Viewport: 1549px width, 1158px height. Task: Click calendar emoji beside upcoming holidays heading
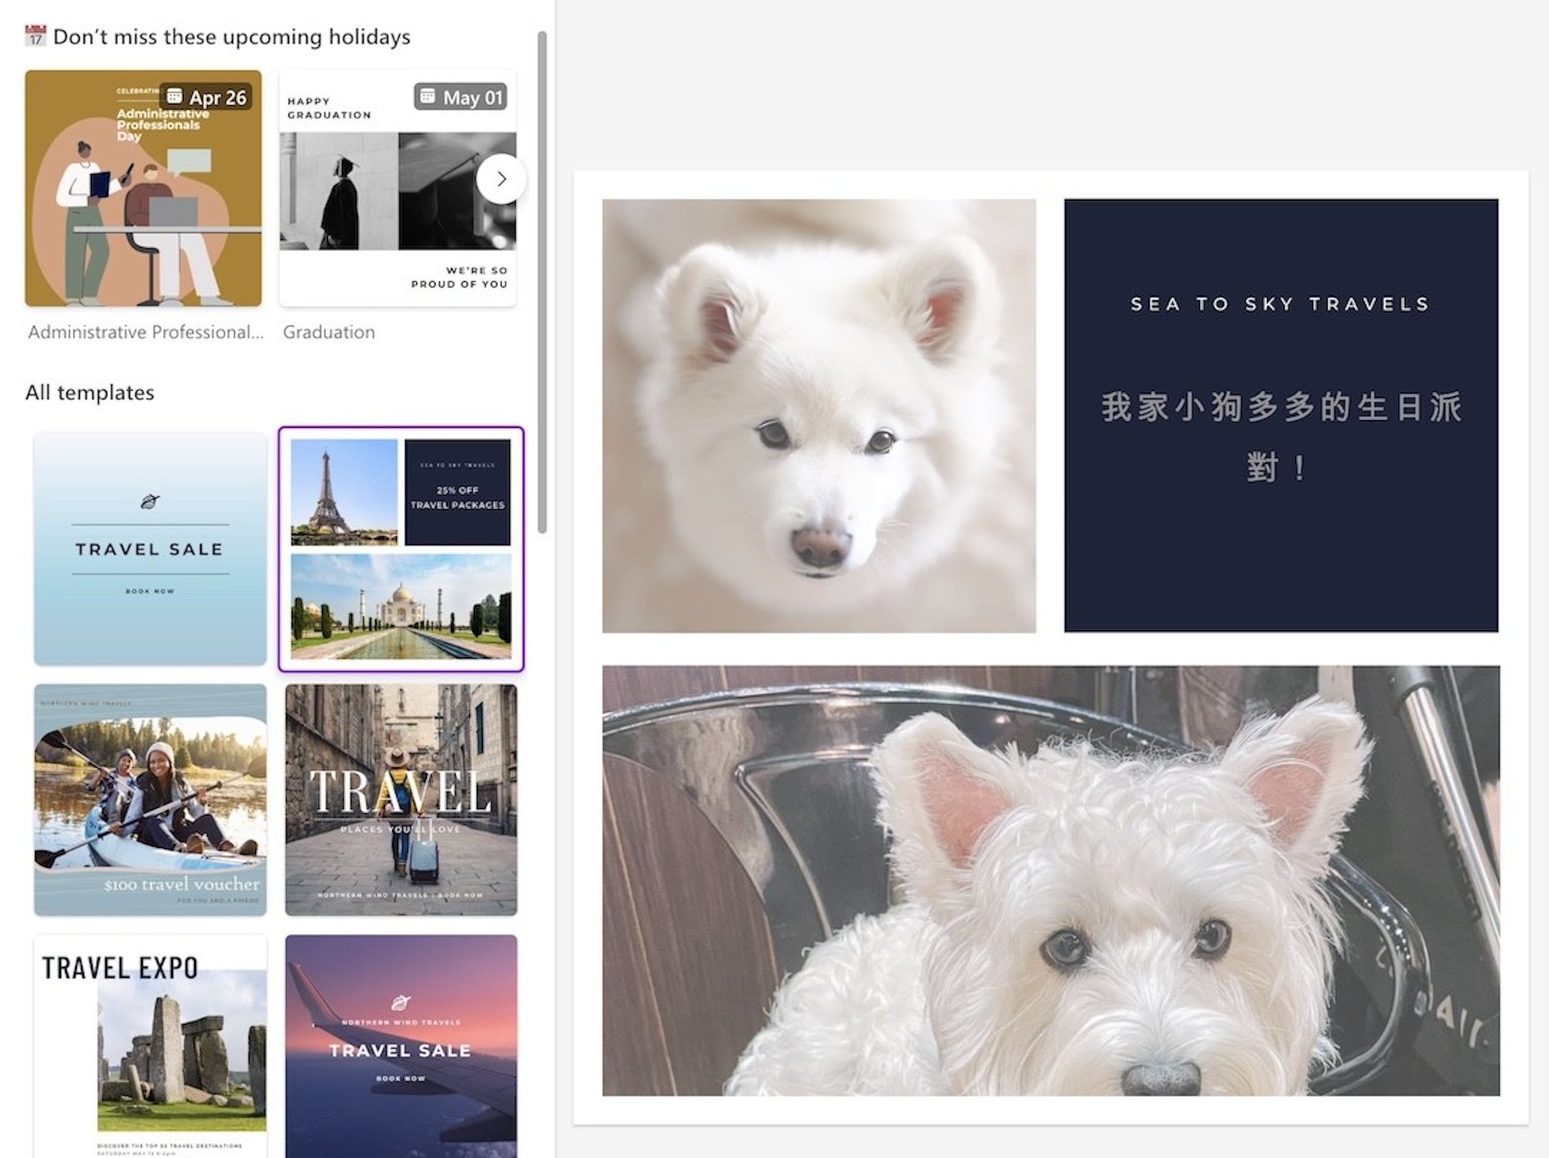[35, 36]
